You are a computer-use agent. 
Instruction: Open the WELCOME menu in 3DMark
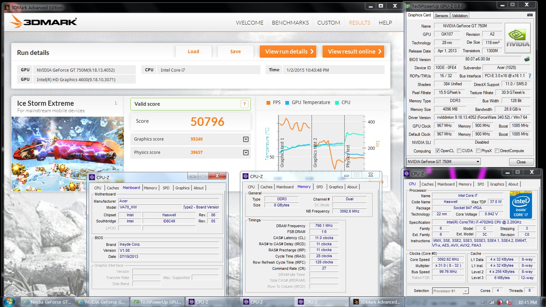point(249,23)
